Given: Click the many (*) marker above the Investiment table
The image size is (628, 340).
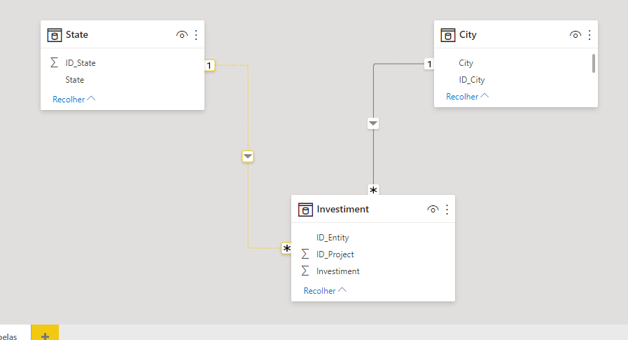Looking at the screenshot, I should (373, 190).
